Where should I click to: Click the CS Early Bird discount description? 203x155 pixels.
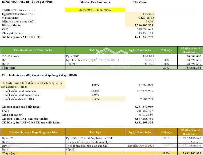coord(33,84)
